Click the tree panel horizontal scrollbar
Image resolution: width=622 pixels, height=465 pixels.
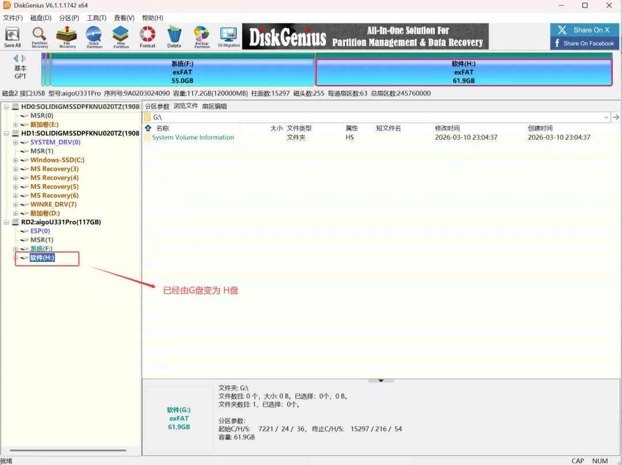click(68, 451)
